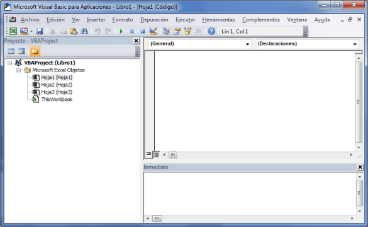Viewport: 368px width, 227px height.
Task: Save the workbook with floppy disk icon
Action: [x=39, y=31]
